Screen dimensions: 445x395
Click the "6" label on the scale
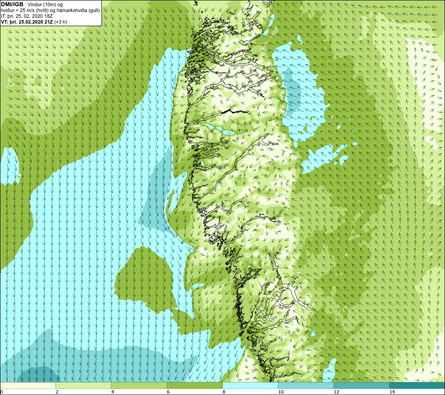coord(168,392)
